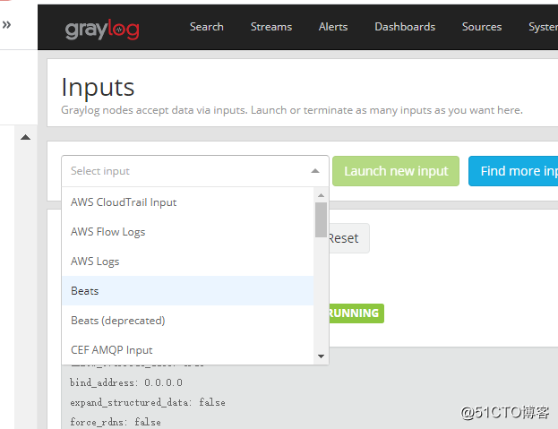Select AWS CloudTrail Input option
The width and height of the screenshot is (558, 429).
click(187, 202)
